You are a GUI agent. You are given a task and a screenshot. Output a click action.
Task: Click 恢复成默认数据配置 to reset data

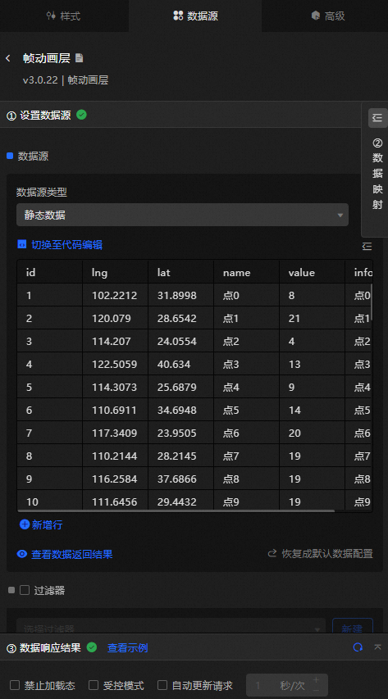[x=327, y=554]
